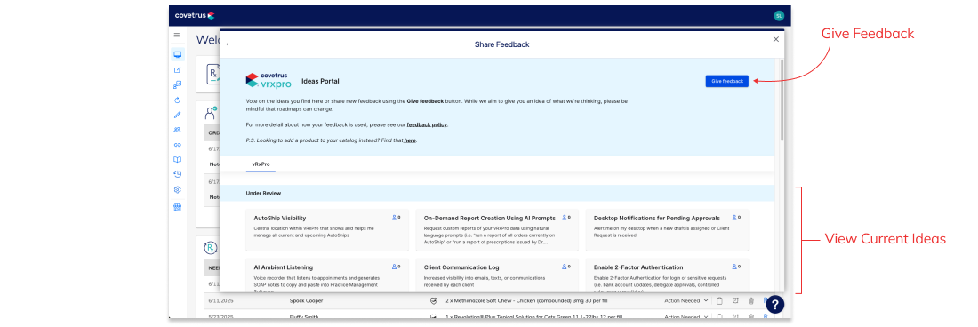The width and height of the screenshot is (978, 327).
Task: Open the hamburger menu in sidebar
Action: 177,35
